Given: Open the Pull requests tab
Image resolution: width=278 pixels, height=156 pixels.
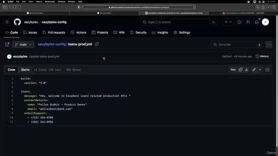Looking at the screenshot, I should [x=54, y=32].
